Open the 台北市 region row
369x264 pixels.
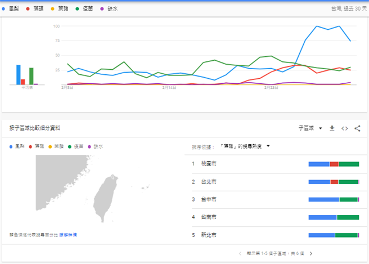[x=206, y=182]
